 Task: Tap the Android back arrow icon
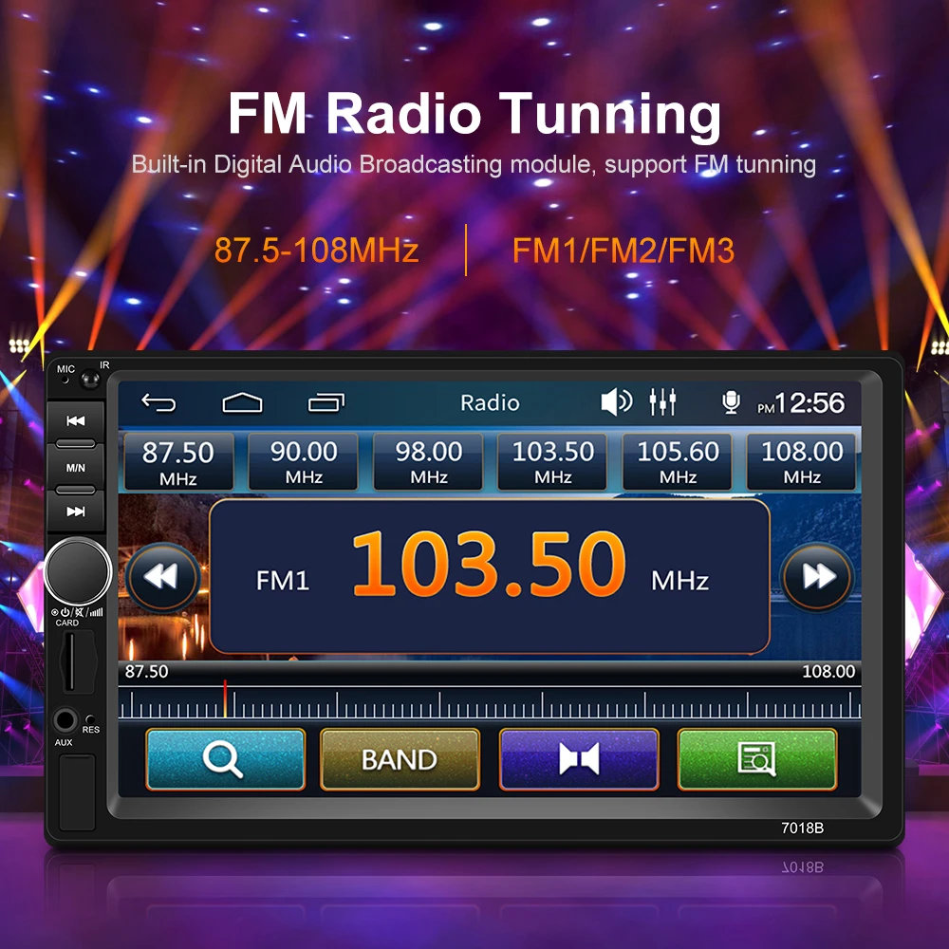(158, 402)
